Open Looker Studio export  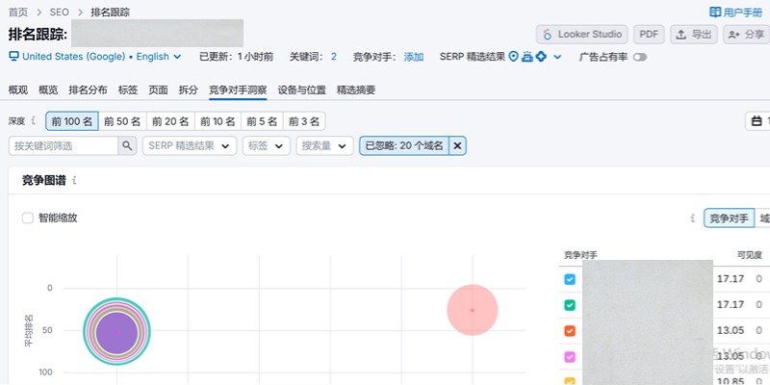pyautogui.click(x=582, y=35)
